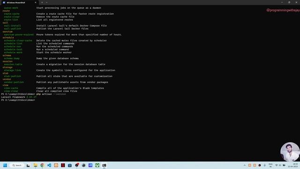The width and height of the screenshot is (300, 169).
Task: Launch Netflix from the taskbar
Action: [x=63, y=165]
